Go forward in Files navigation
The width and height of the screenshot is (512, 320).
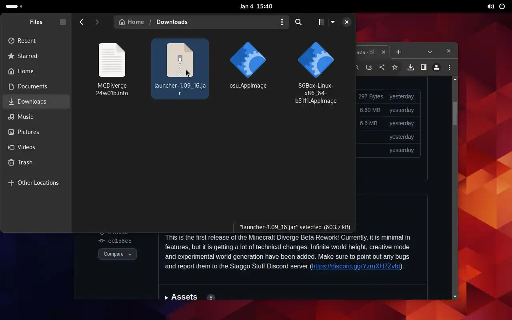pyautogui.click(x=97, y=22)
